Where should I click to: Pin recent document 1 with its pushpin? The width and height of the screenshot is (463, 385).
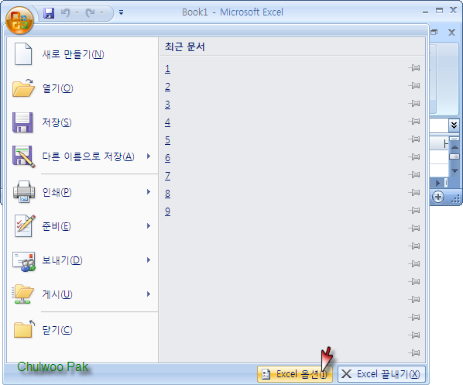pos(414,68)
